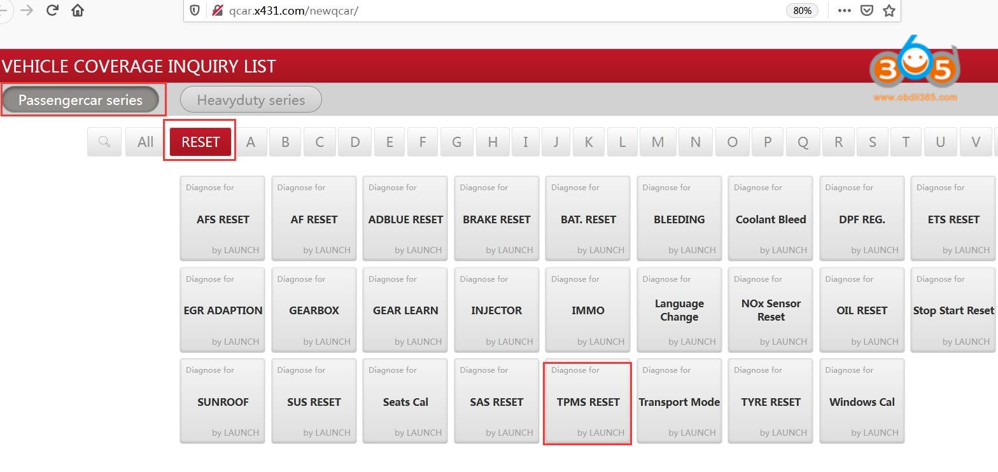Filter brands by letter T
This screenshot has width=998, height=472.
pos(906,142)
